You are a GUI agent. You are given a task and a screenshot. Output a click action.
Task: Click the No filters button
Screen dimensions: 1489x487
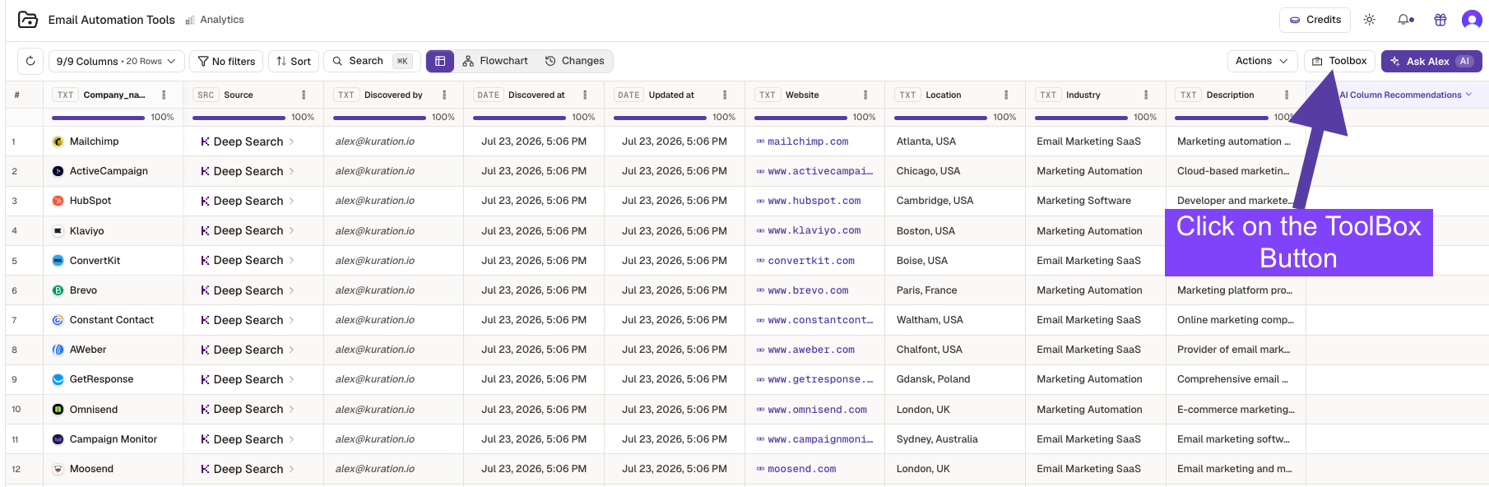[226, 61]
